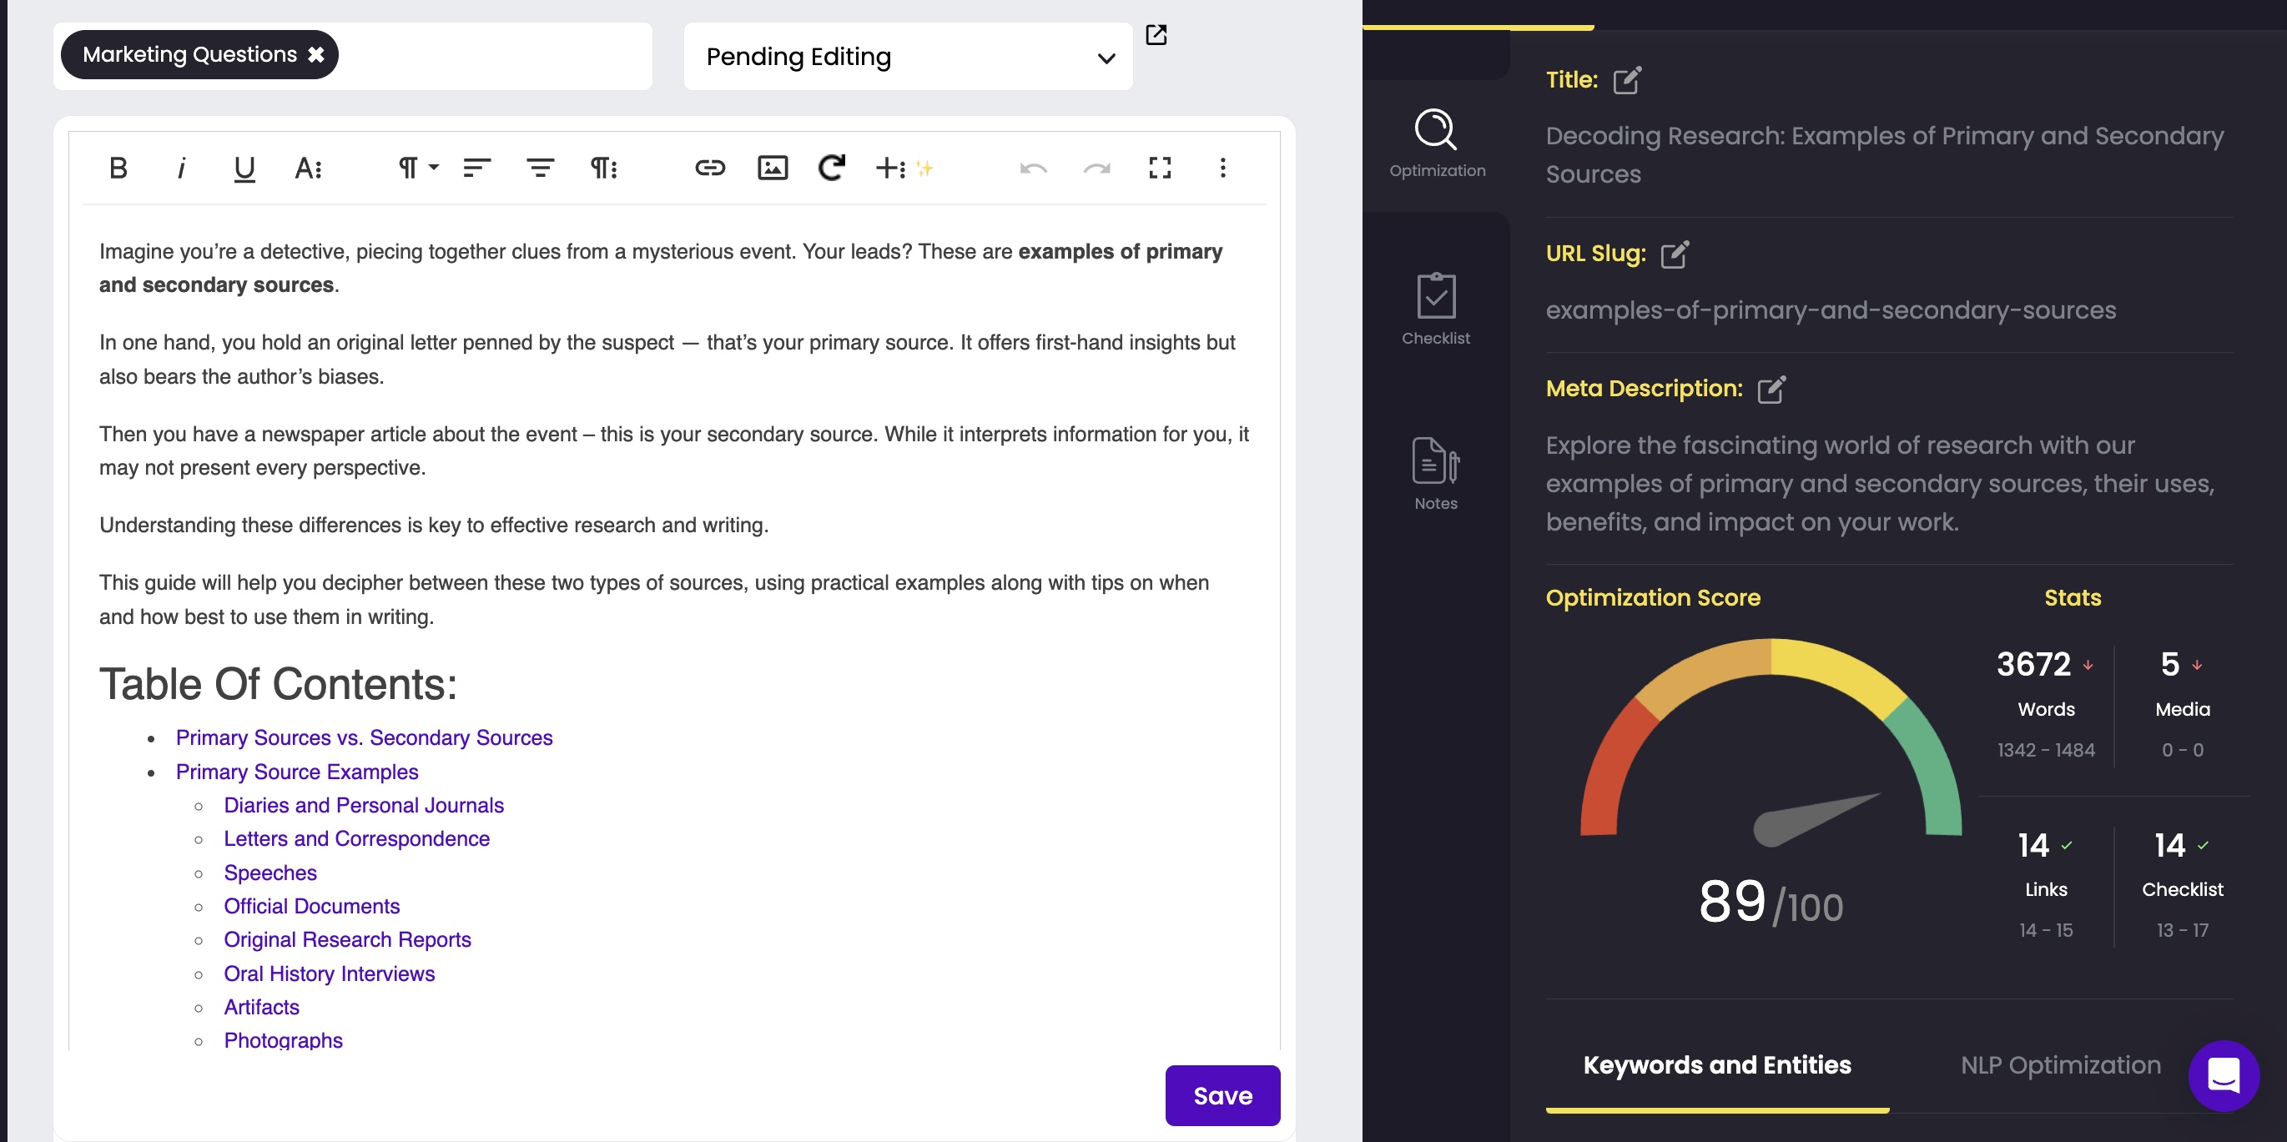Open the Checklist sidebar panel
Image resolution: width=2287 pixels, height=1142 pixels.
[x=1436, y=308]
